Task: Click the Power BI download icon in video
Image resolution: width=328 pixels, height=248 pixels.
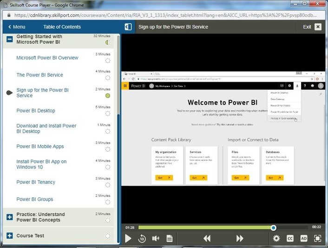Action: click(297, 86)
